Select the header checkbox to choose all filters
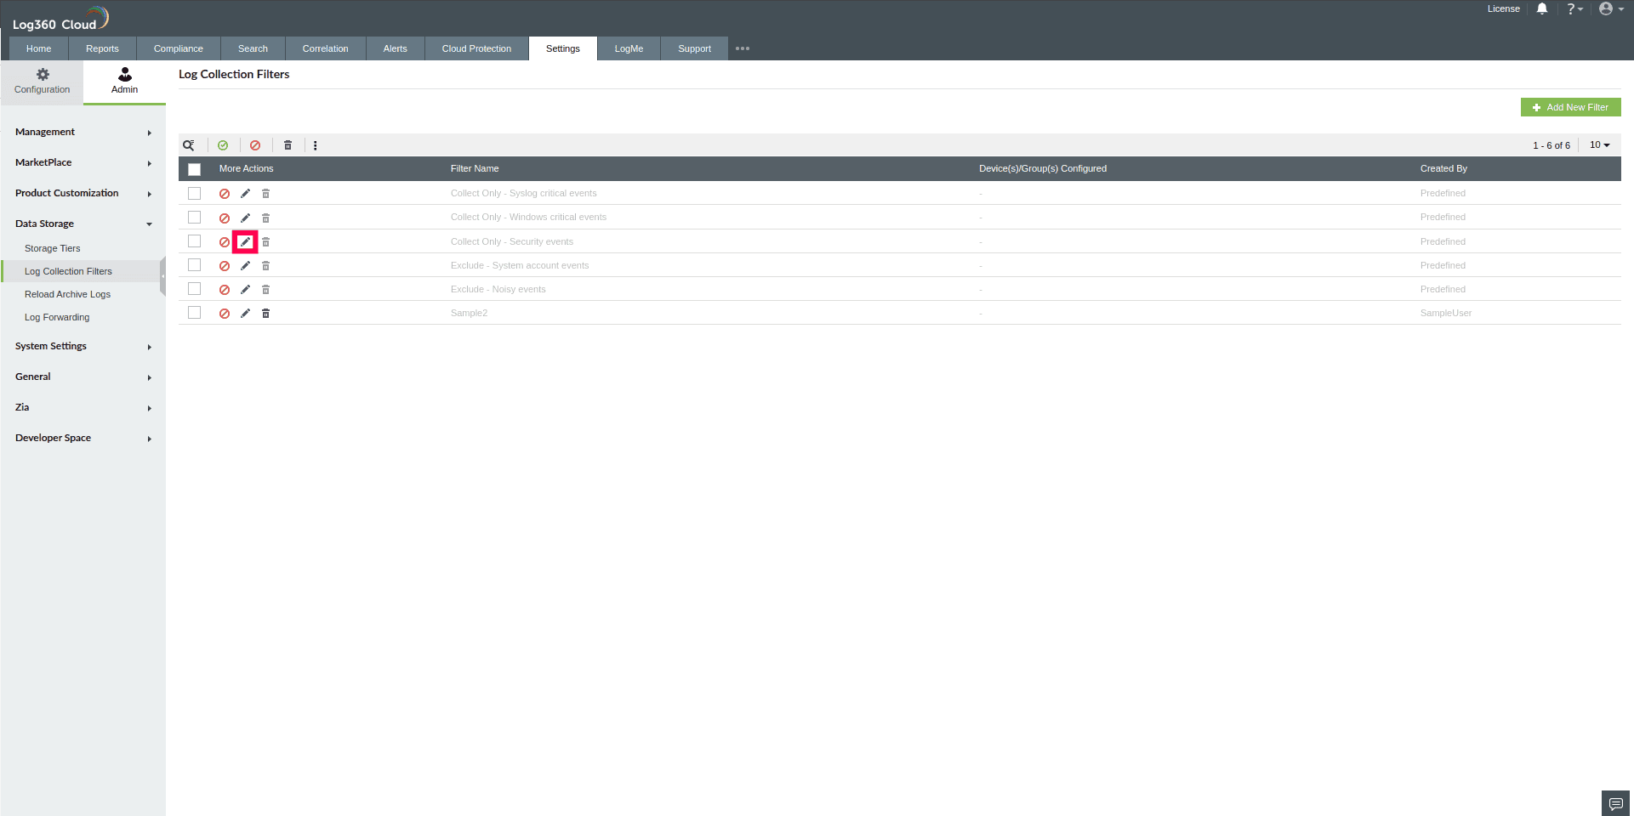The width and height of the screenshot is (1634, 816). [x=194, y=169]
